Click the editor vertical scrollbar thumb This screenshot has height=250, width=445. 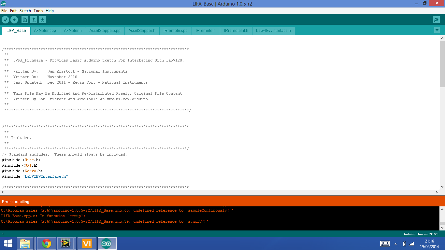pos(442,64)
